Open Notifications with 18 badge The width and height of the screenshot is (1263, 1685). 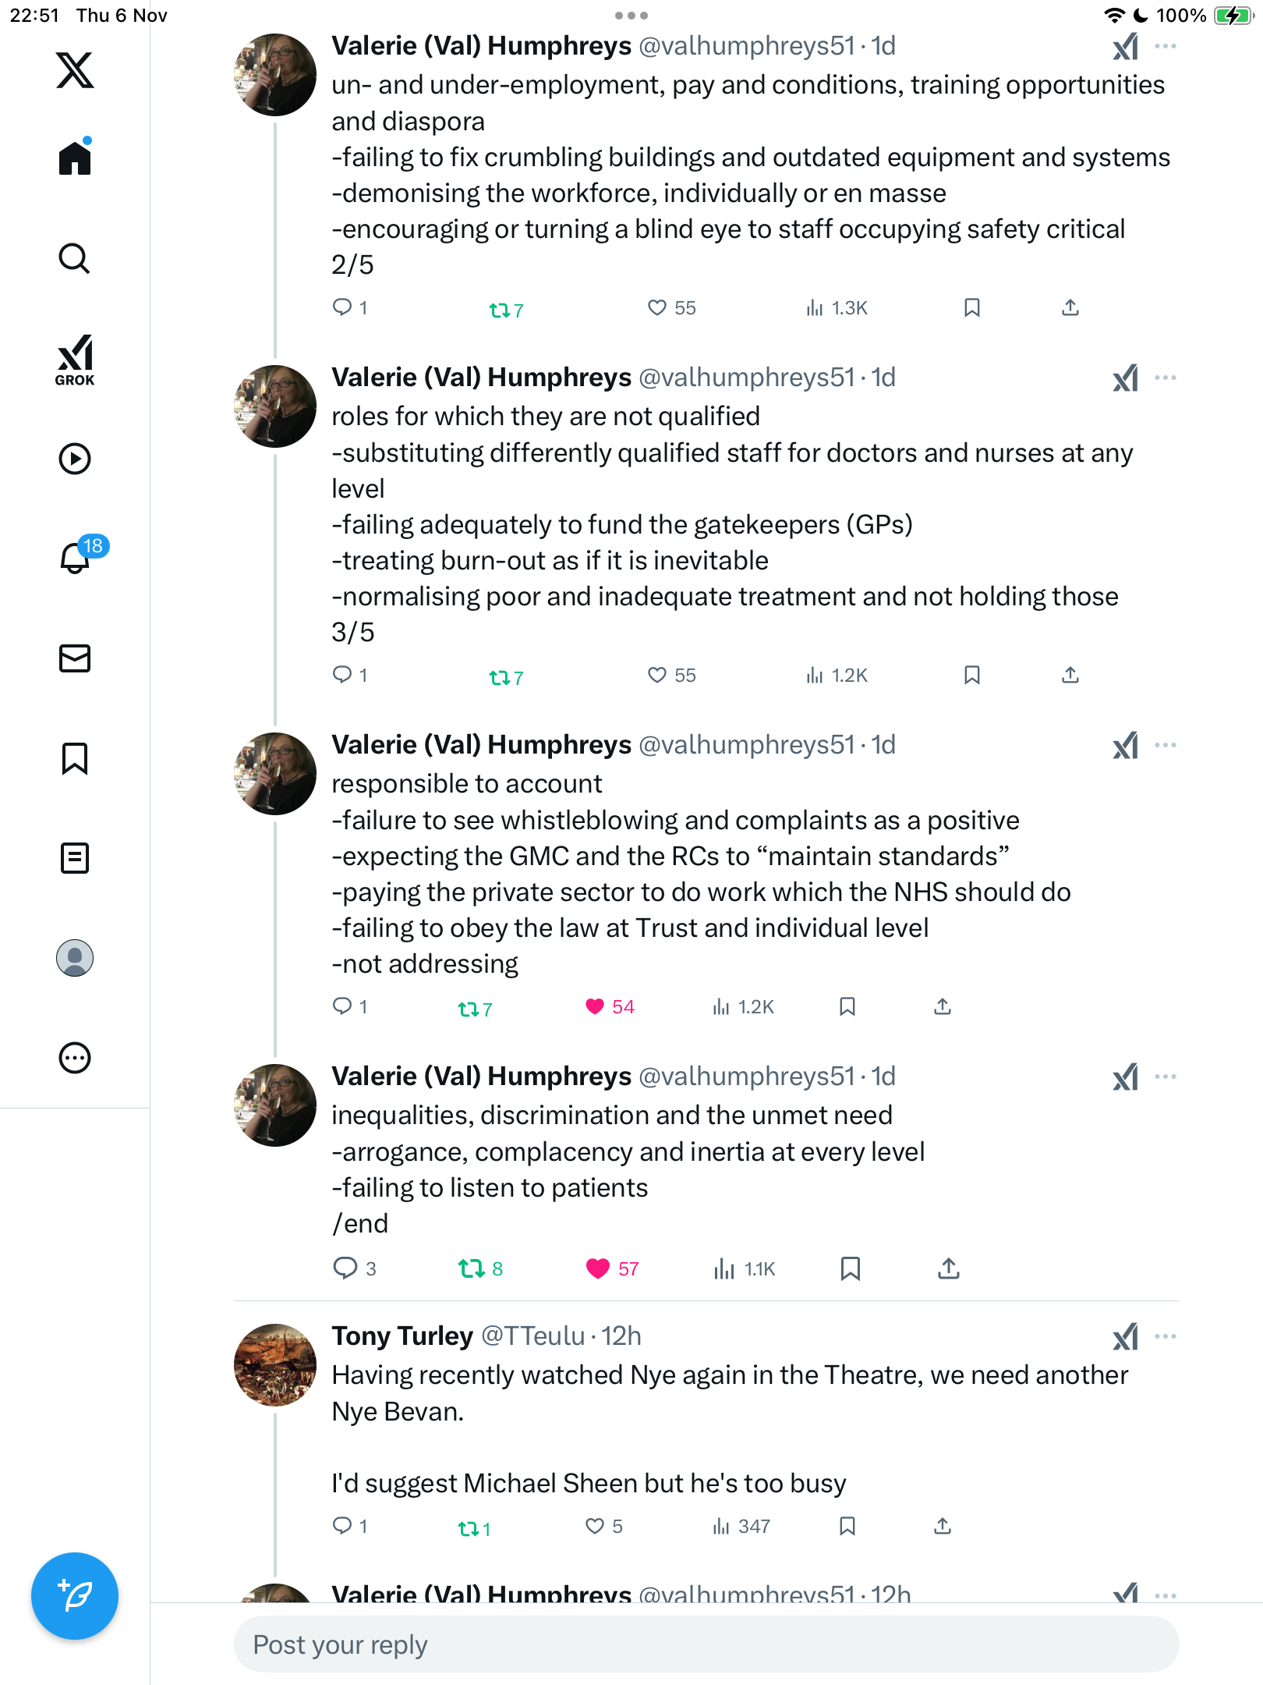click(76, 558)
